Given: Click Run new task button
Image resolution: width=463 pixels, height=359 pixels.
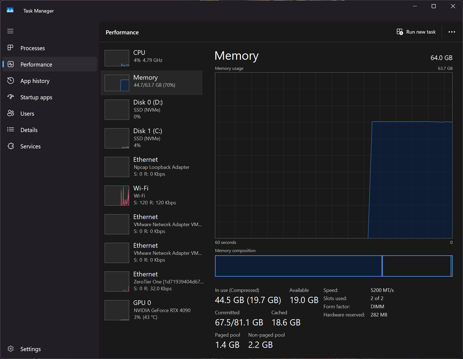Looking at the screenshot, I should click(416, 32).
